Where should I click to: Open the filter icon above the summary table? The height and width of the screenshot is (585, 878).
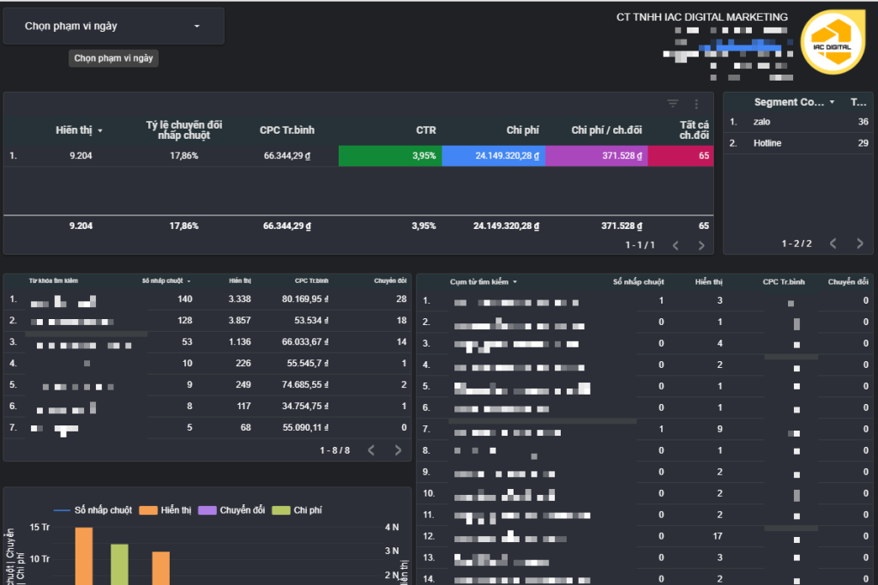pos(672,104)
